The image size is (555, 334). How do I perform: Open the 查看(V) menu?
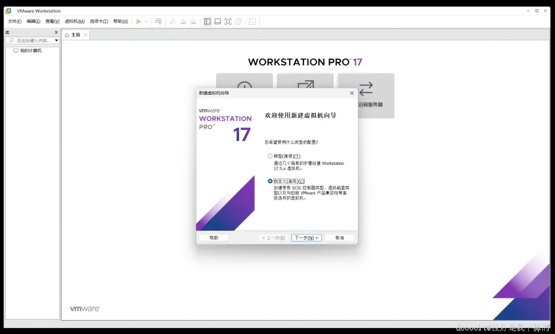coord(52,22)
